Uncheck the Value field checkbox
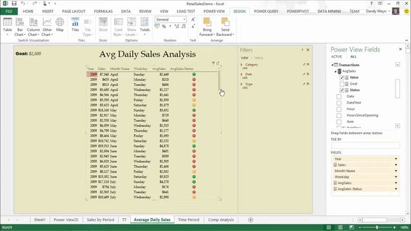This screenshot has width=411, height=231. point(342,78)
